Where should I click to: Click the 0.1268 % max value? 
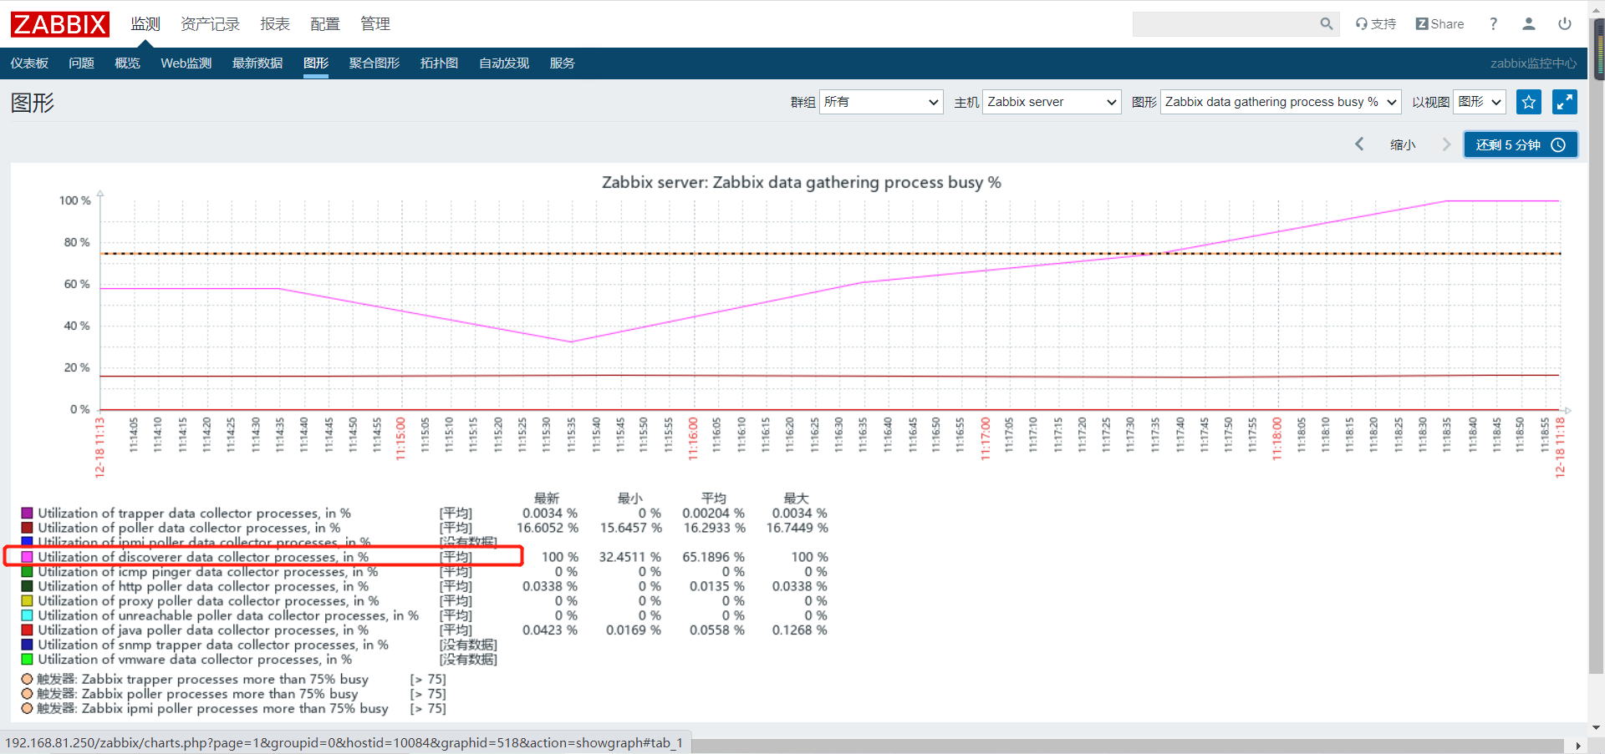tap(799, 630)
